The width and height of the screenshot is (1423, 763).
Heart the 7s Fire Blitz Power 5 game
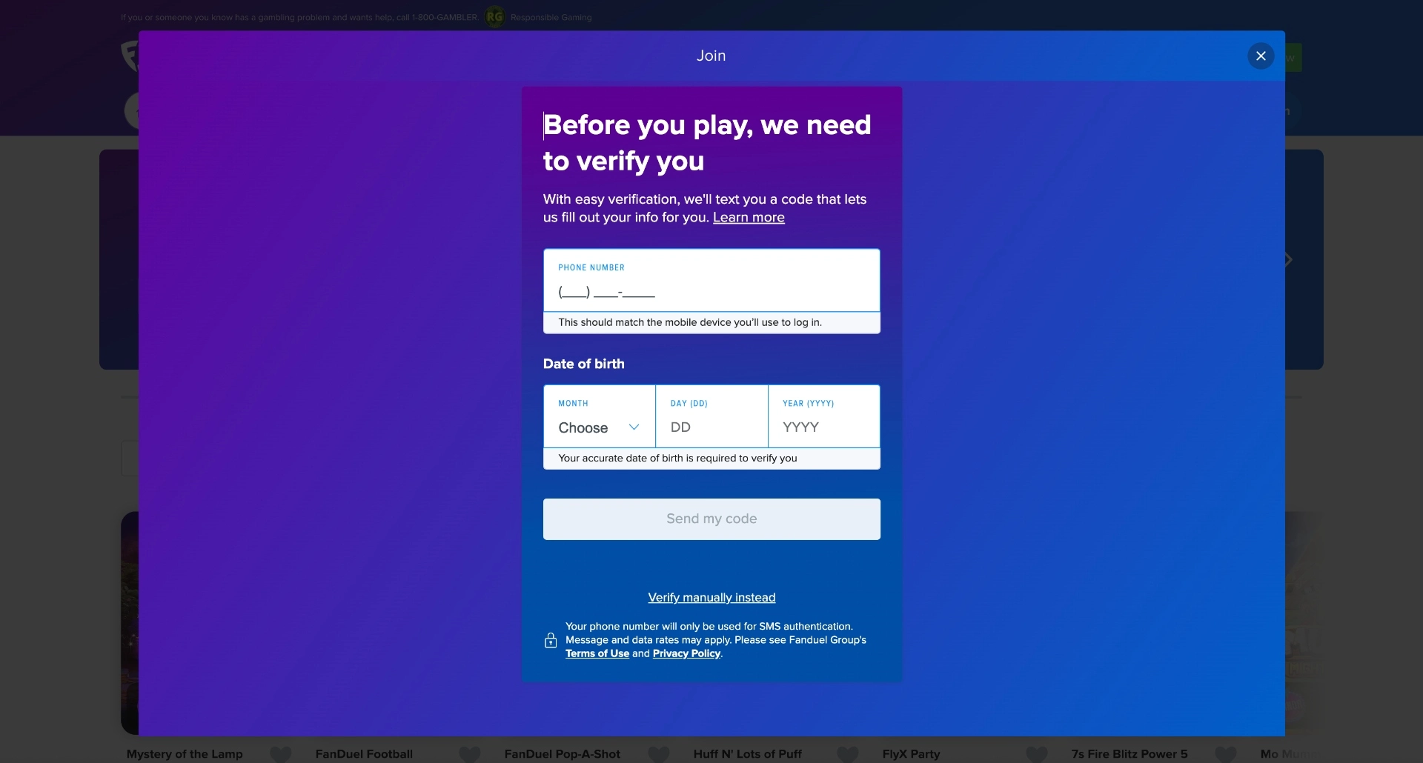[x=1226, y=754]
